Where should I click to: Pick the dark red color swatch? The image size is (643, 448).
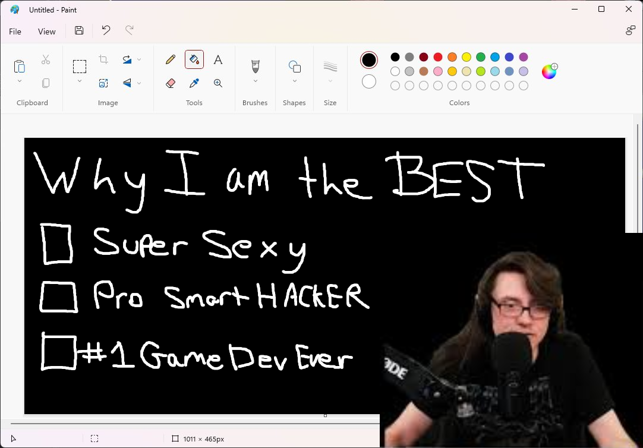(424, 57)
